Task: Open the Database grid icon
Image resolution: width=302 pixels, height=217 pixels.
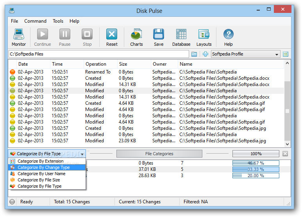Action: tap(181, 37)
